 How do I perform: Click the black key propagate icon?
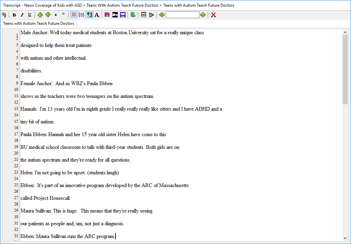coord(115,14)
